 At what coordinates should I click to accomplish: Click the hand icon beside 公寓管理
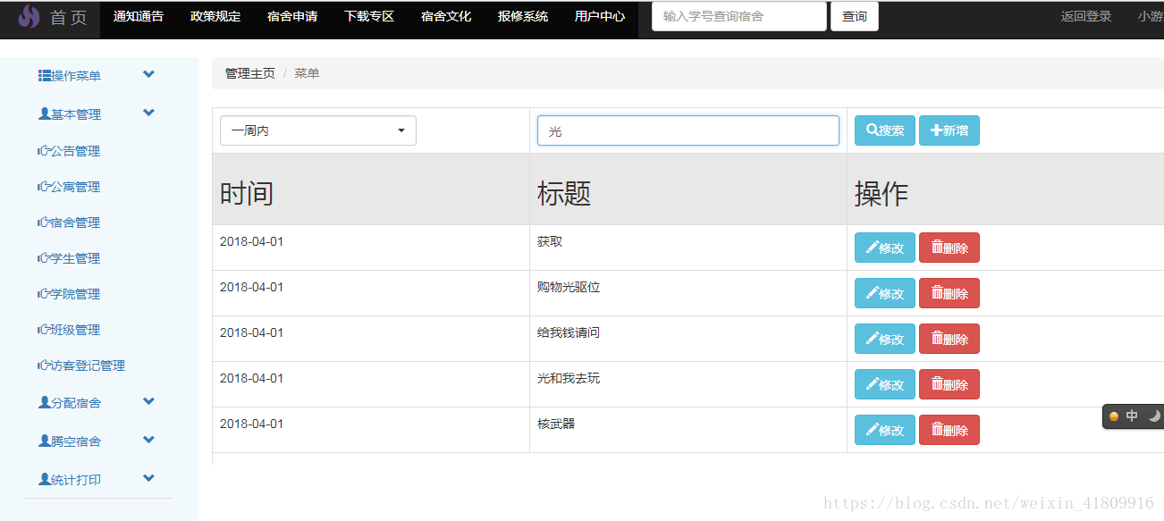pos(44,187)
